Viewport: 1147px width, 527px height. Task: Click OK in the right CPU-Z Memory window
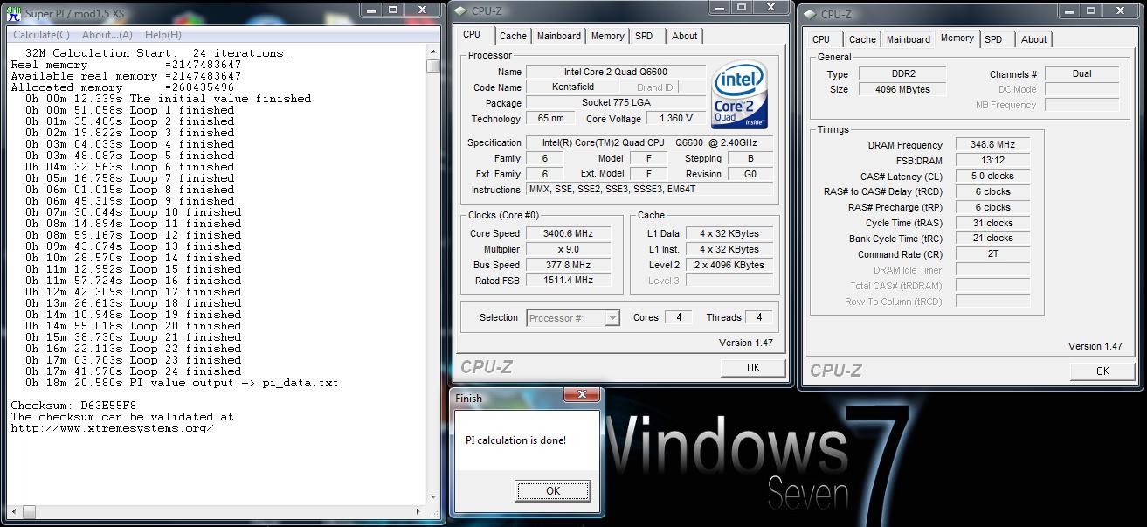click(1102, 371)
